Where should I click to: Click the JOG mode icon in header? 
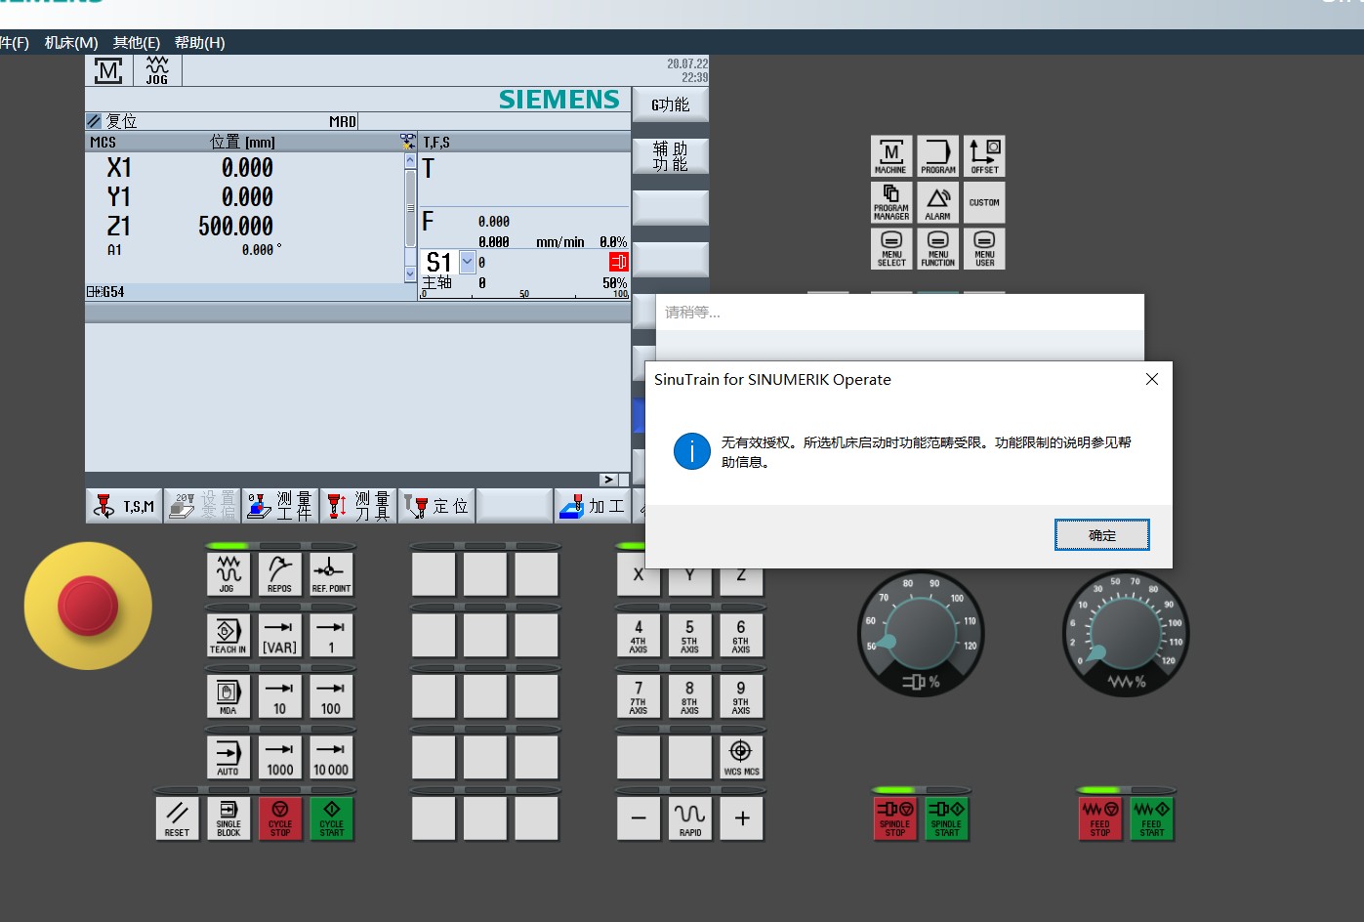157,70
